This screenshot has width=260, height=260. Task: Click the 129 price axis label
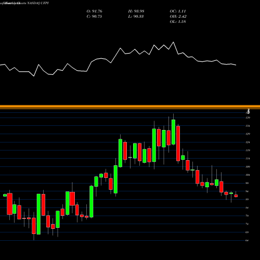pyautogui.click(x=248, y=134)
